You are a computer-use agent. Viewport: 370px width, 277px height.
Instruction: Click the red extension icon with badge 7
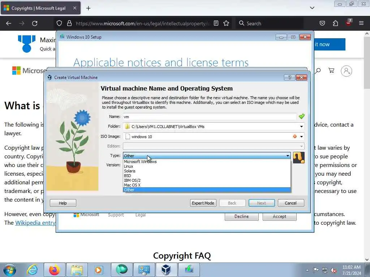click(x=349, y=23)
